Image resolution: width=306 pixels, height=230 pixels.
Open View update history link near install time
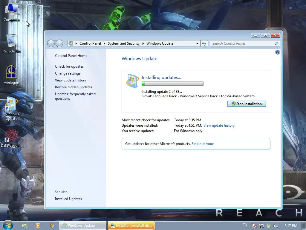point(219,125)
